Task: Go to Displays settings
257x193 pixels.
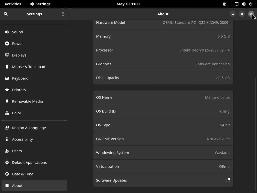Action: coord(19,55)
